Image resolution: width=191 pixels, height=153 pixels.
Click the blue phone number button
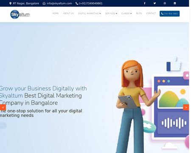(x=170, y=14)
